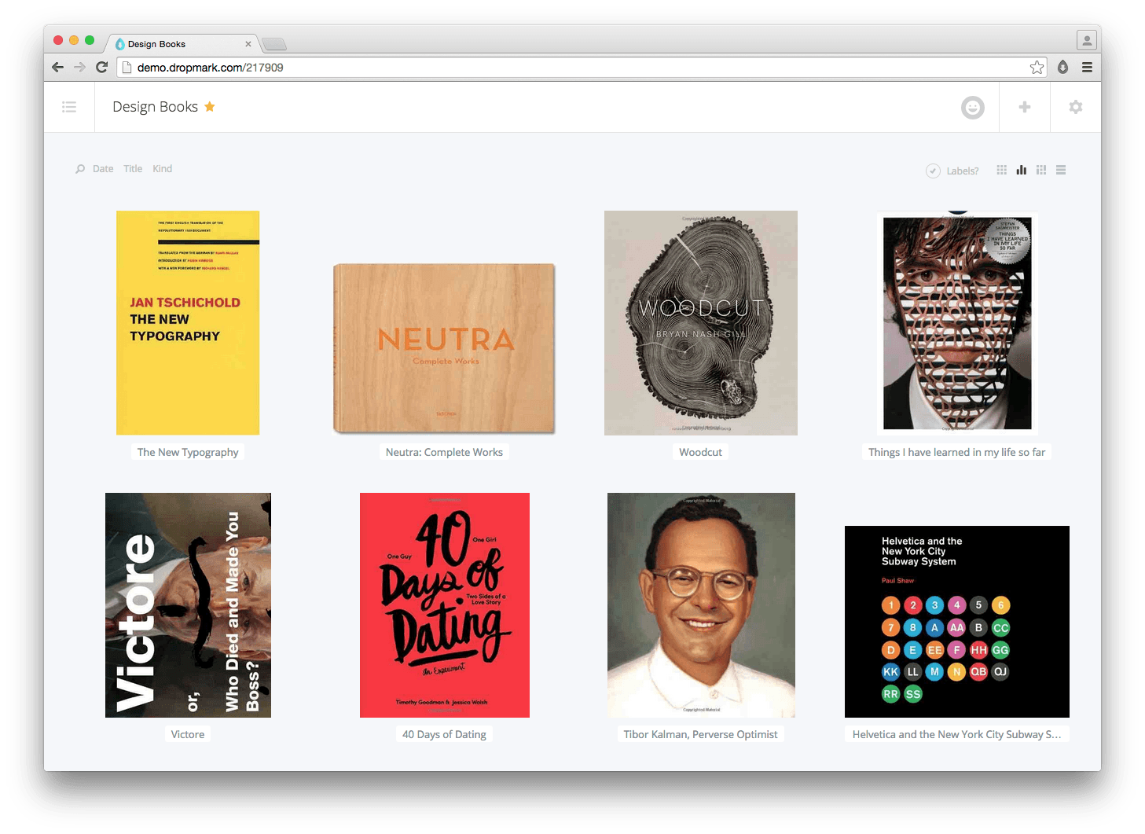Switch to mosaic tile view icon
Viewport: 1145px width, 834px height.
1040,170
